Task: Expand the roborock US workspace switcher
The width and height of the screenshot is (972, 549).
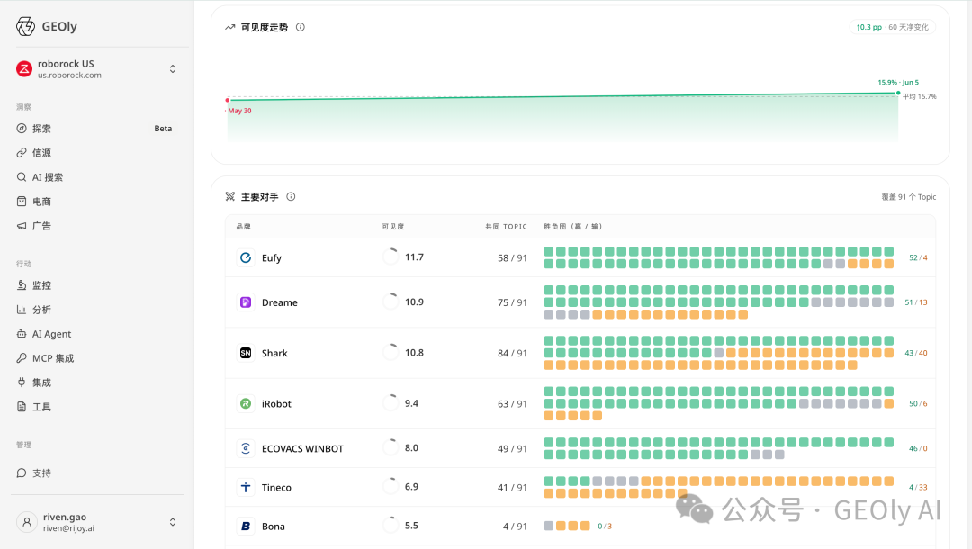Action: [173, 68]
